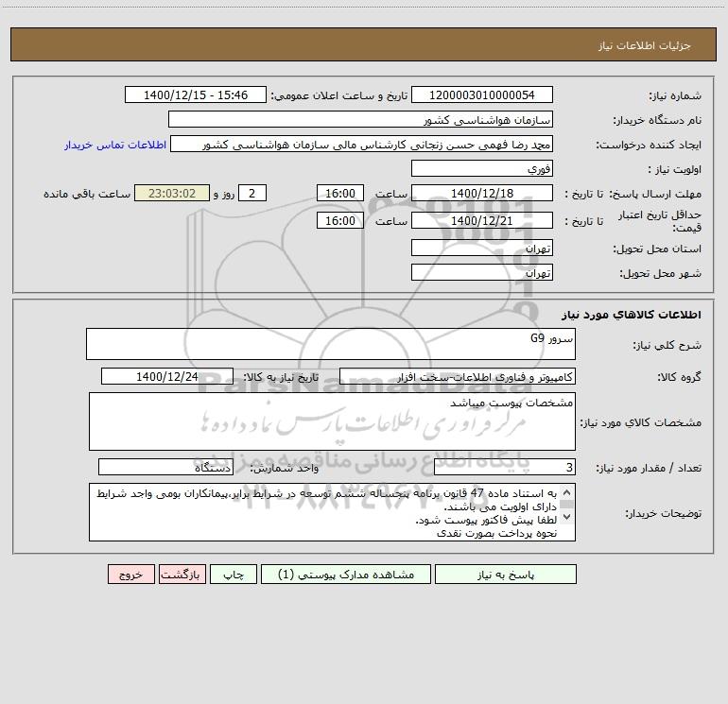Screen dimensions: 728x704
Task: Click the شرح کلی نیاز label
Action: pyautogui.click(x=667, y=345)
